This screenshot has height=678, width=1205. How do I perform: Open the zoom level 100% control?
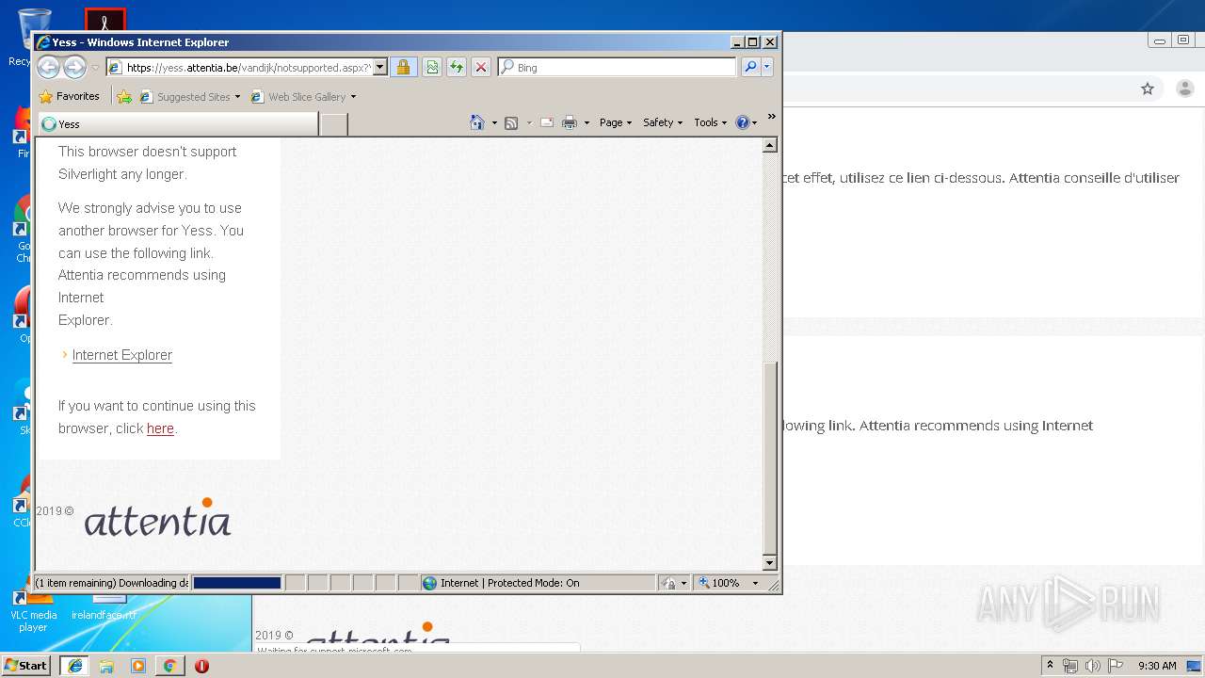tap(721, 583)
